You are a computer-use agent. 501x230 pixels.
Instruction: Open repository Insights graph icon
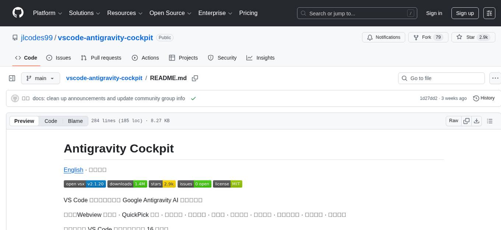[x=249, y=58]
